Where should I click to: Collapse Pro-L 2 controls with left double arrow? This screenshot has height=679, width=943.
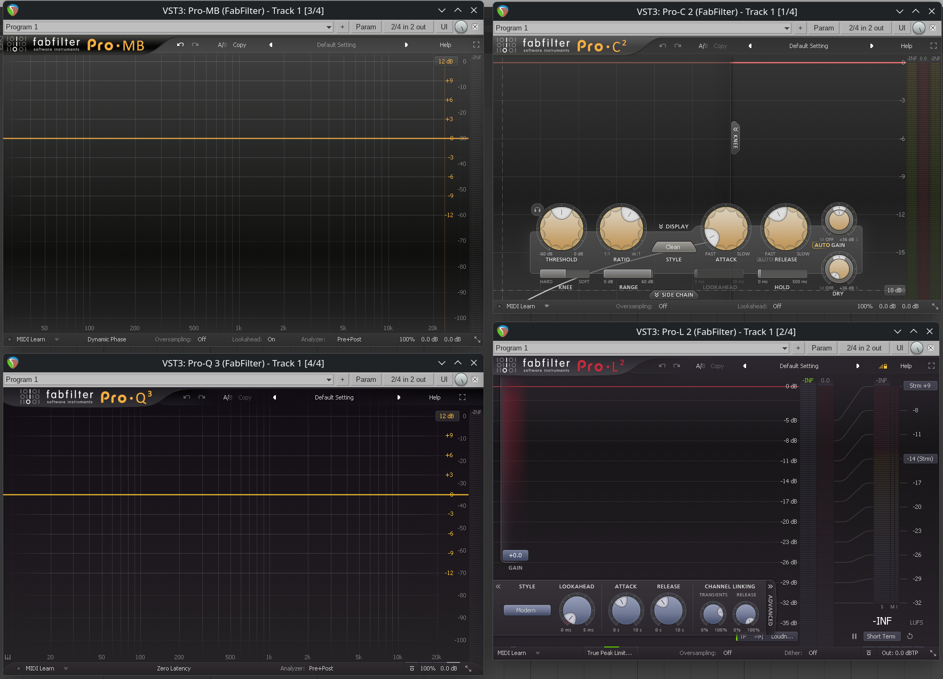pyautogui.click(x=498, y=586)
